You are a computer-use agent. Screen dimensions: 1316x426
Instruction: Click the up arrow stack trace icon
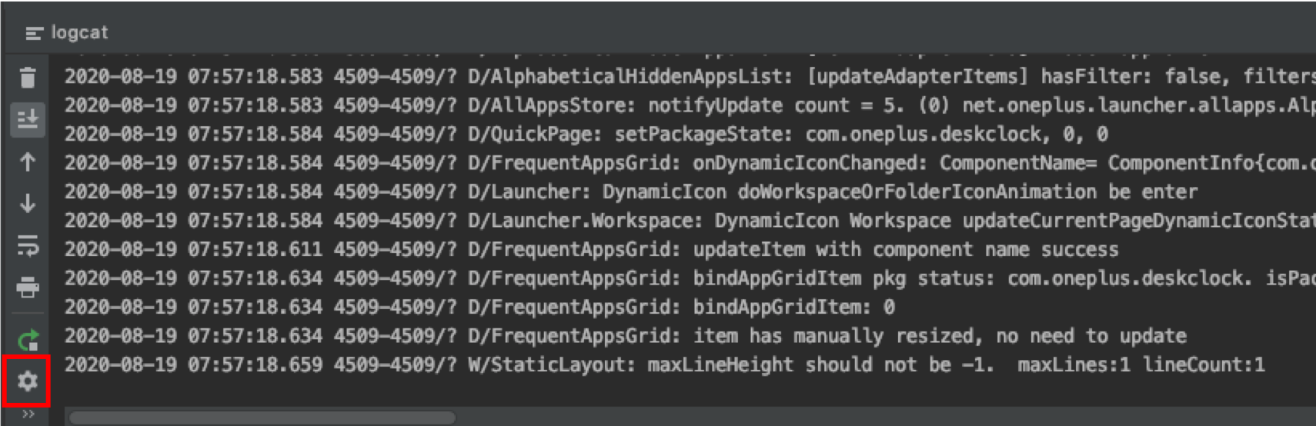point(28,162)
